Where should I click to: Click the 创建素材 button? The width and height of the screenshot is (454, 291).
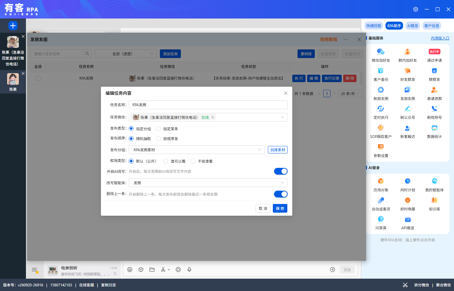278,150
